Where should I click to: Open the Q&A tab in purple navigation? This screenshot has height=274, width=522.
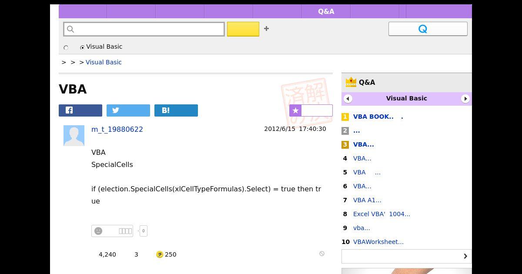tap(326, 11)
